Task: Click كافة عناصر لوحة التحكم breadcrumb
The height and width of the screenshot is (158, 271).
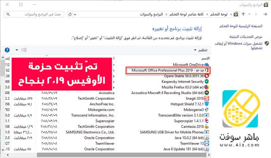Action: (x=187, y=14)
